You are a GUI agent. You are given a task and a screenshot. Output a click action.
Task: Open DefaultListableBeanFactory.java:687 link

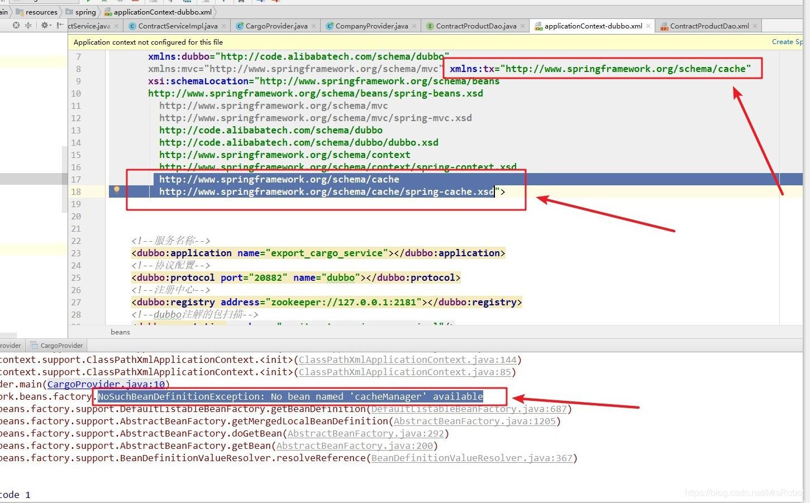point(469,409)
